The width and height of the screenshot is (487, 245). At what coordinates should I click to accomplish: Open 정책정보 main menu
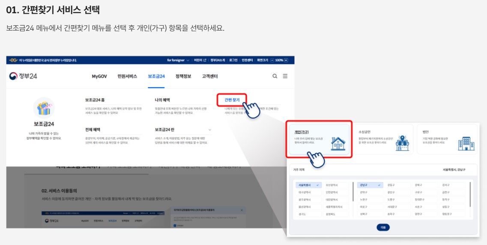point(183,76)
